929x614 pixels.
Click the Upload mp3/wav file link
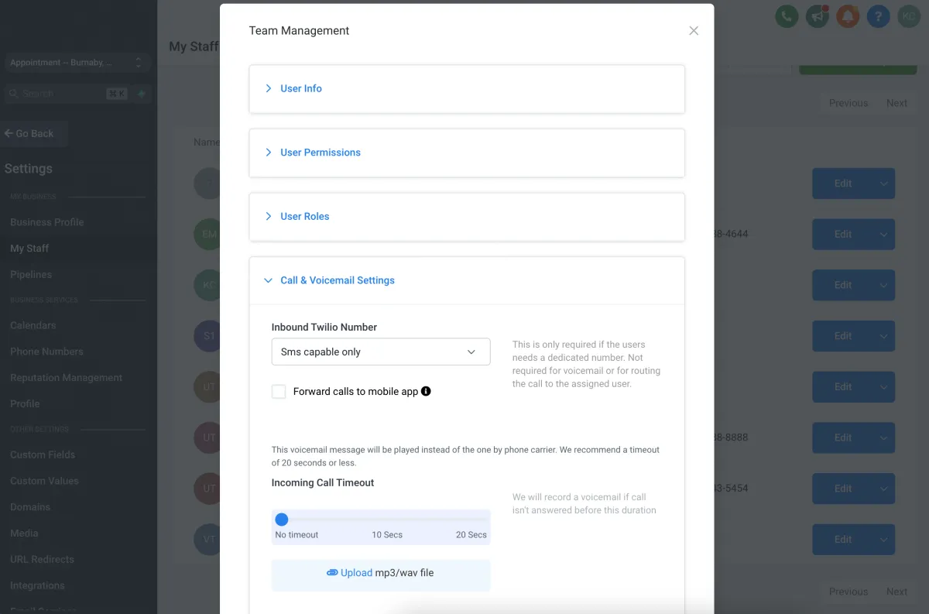click(x=356, y=573)
